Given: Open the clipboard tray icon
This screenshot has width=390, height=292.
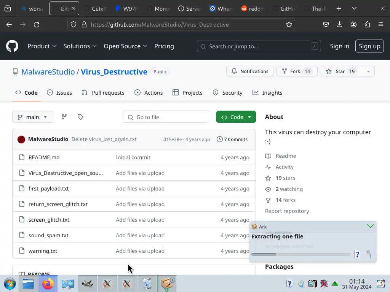Looking at the screenshot, I should (312, 284).
